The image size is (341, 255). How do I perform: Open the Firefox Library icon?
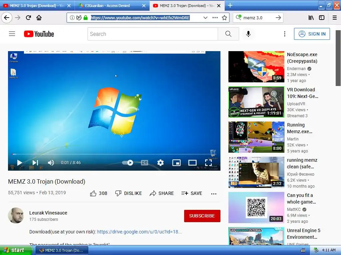[311, 18]
